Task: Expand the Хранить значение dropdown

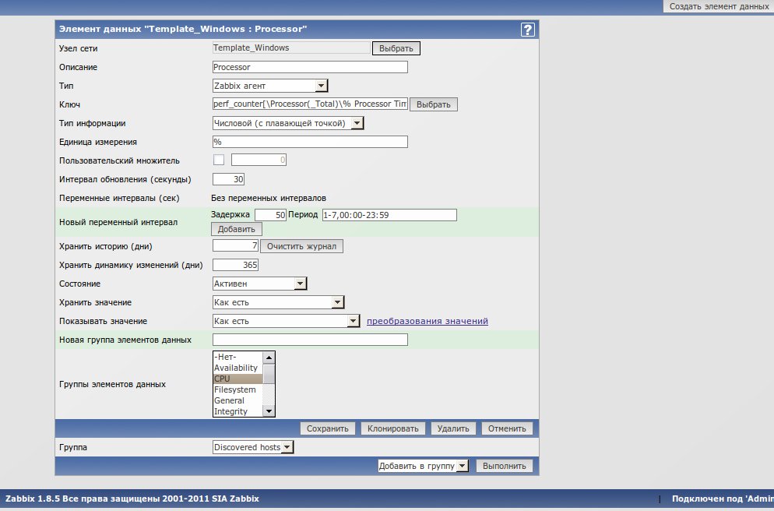Action: pos(278,302)
